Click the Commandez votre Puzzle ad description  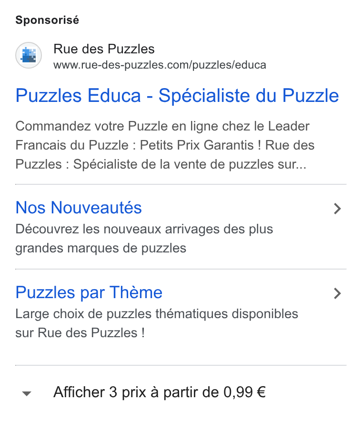coord(165,145)
